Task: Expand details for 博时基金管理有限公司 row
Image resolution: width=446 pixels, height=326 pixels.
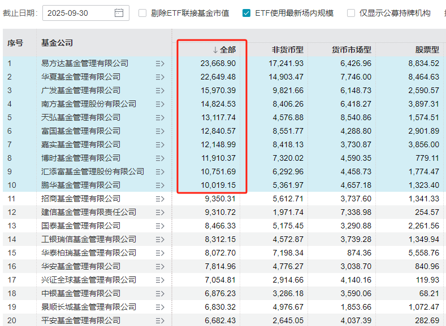Action: 159,158
